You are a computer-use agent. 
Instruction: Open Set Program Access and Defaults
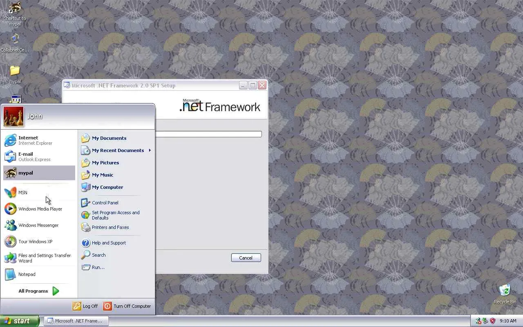coord(116,215)
